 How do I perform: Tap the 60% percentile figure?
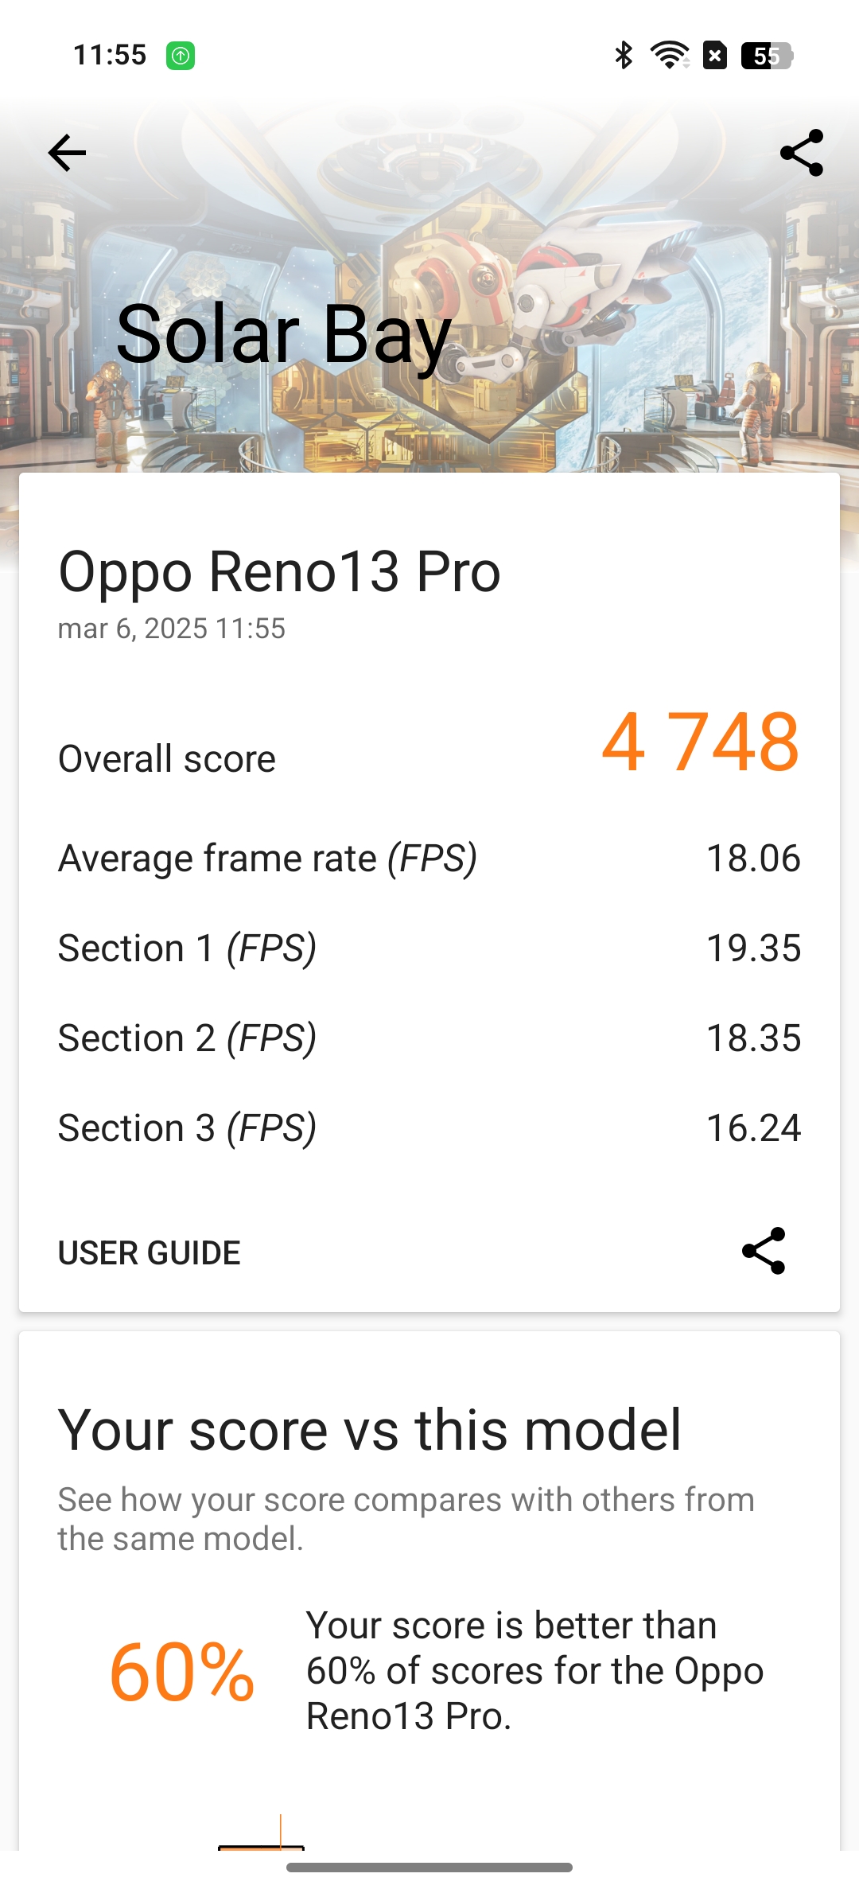tap(182, 1673)
